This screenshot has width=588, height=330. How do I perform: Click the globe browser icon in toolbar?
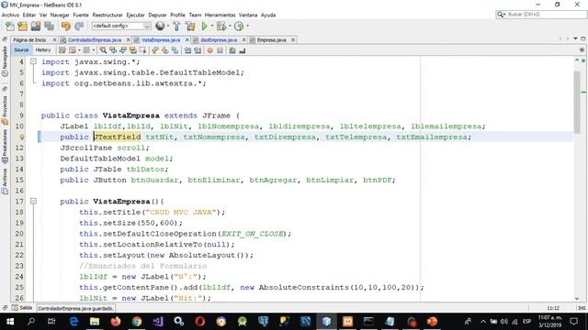(160, 26)
